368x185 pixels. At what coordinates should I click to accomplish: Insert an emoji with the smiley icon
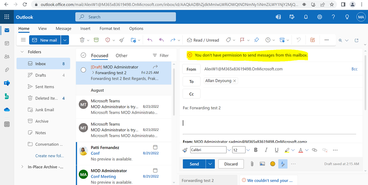273,164
